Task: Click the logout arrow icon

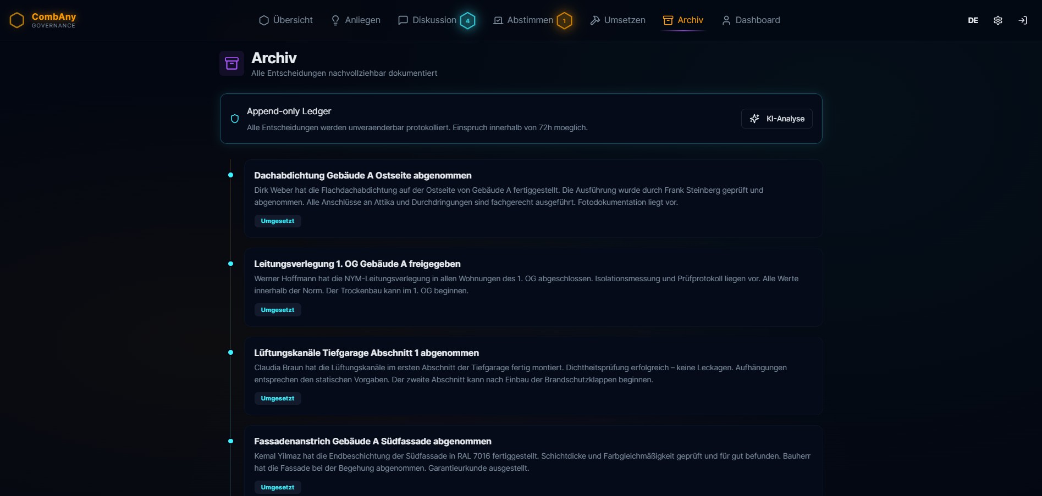Action: (x=1023, y=20)
